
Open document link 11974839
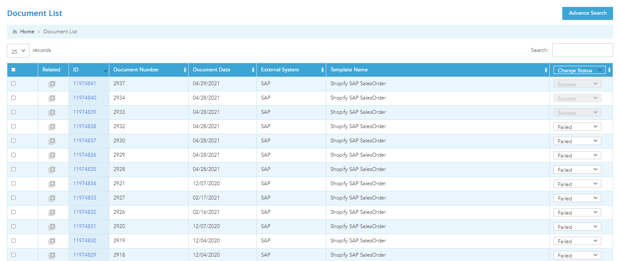(85, 112)
